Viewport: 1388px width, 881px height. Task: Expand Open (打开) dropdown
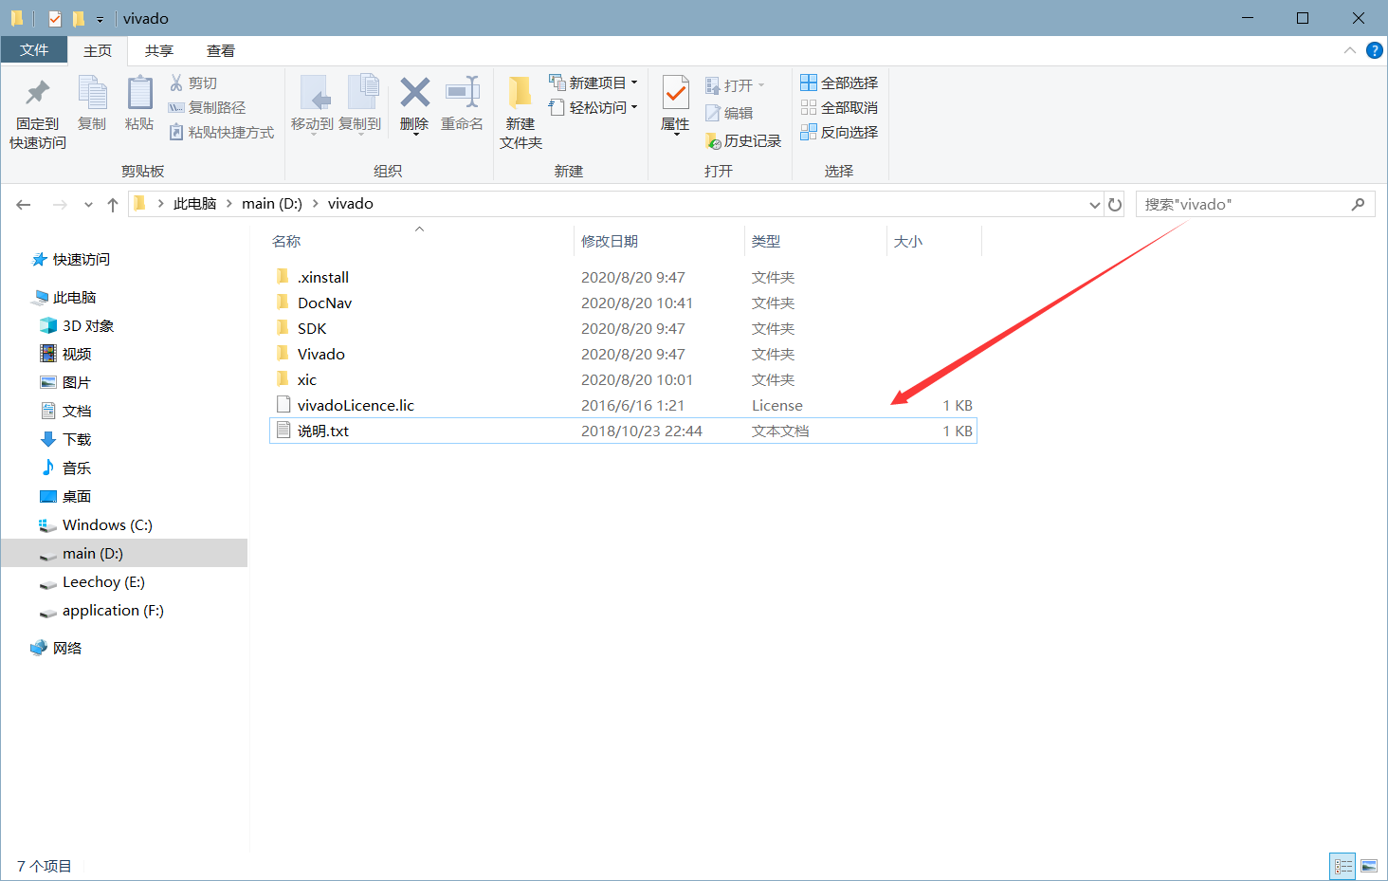(760, 85)
